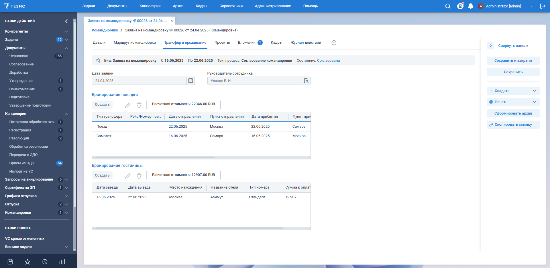Switch to Маршрут командировки tab
The height and width of the screenshot is (268, 550).
pos(135,43)
